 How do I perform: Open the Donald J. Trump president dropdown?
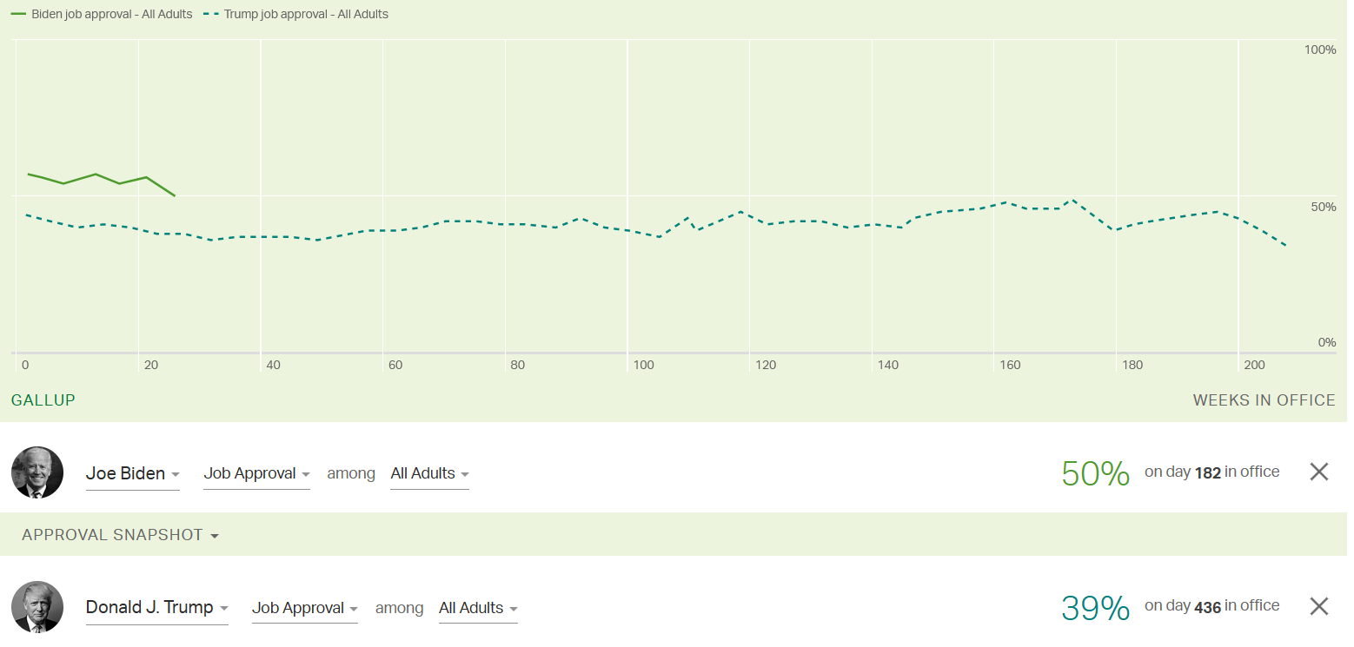pos(156,608)
